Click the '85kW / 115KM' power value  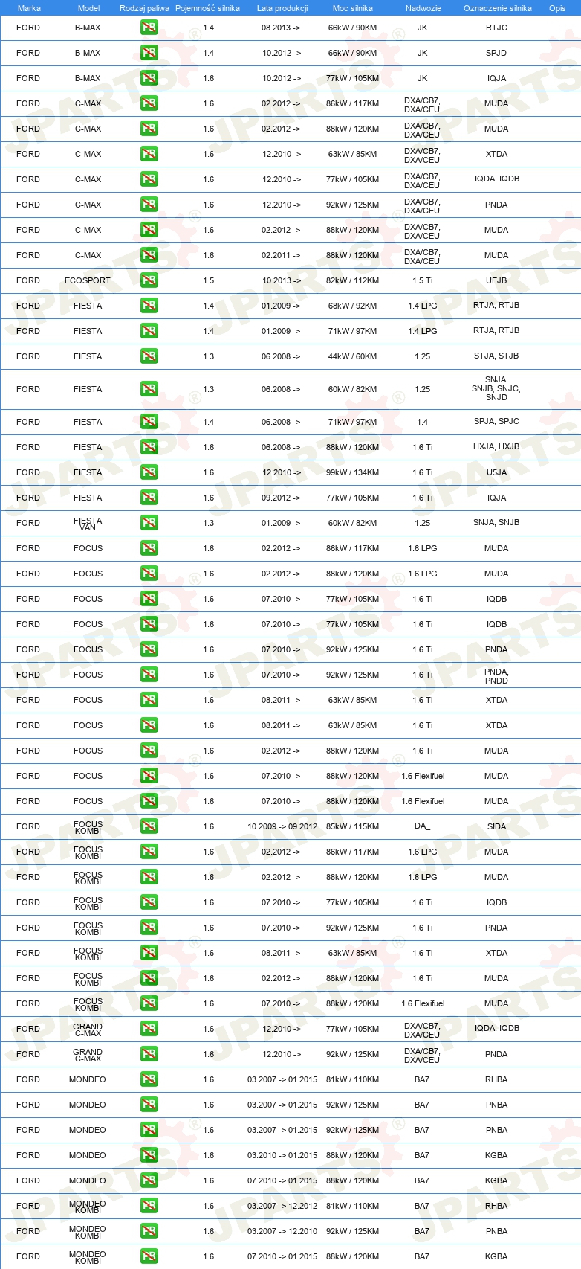(x=352, y=826)
